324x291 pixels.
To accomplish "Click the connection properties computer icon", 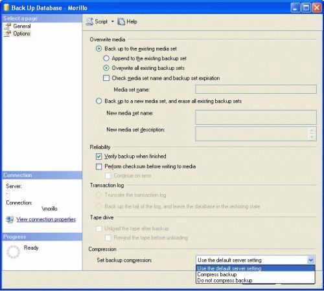I will pos(10,219).
